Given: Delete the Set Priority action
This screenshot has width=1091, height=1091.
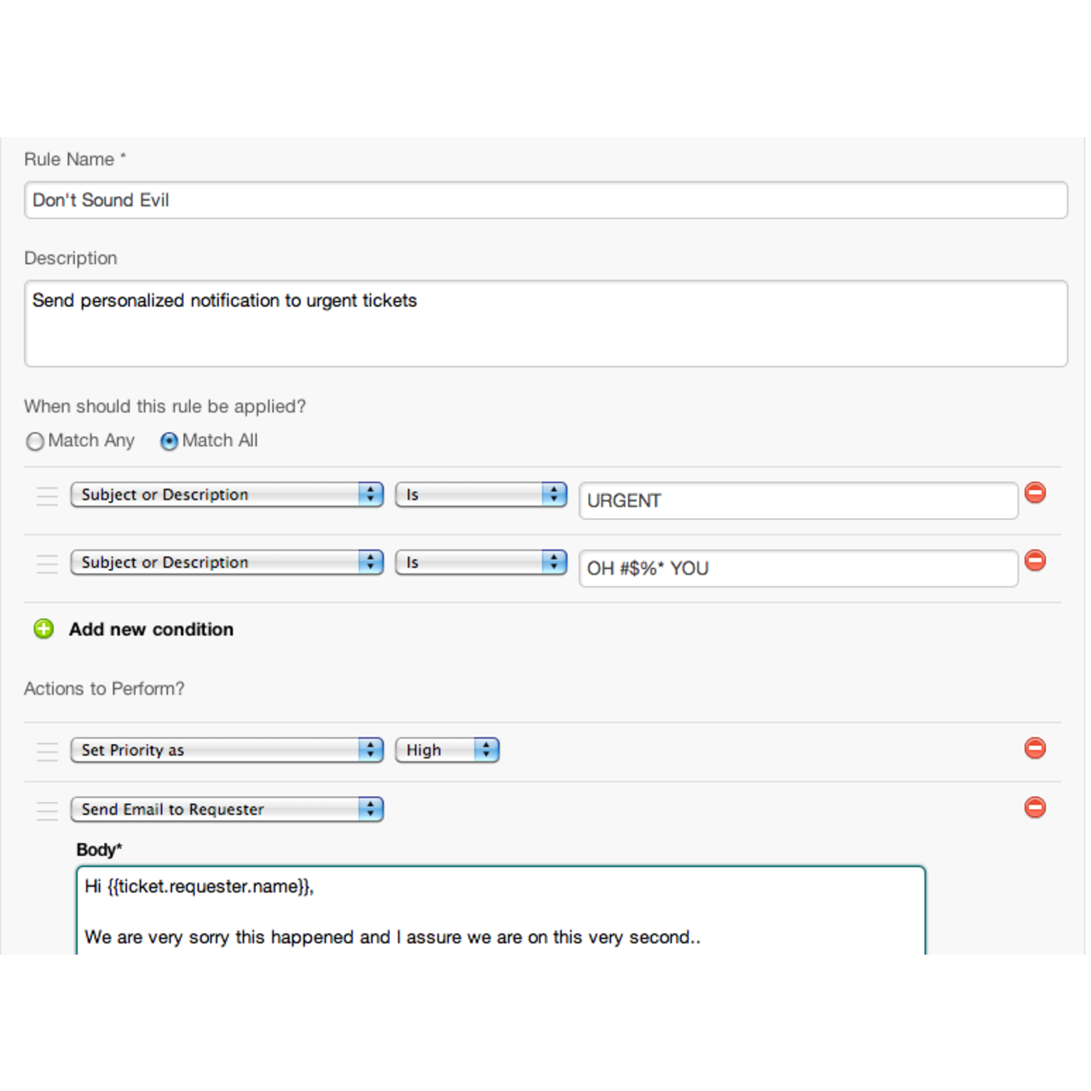Looking at the screenshot, I should (x=1035, y=748).
